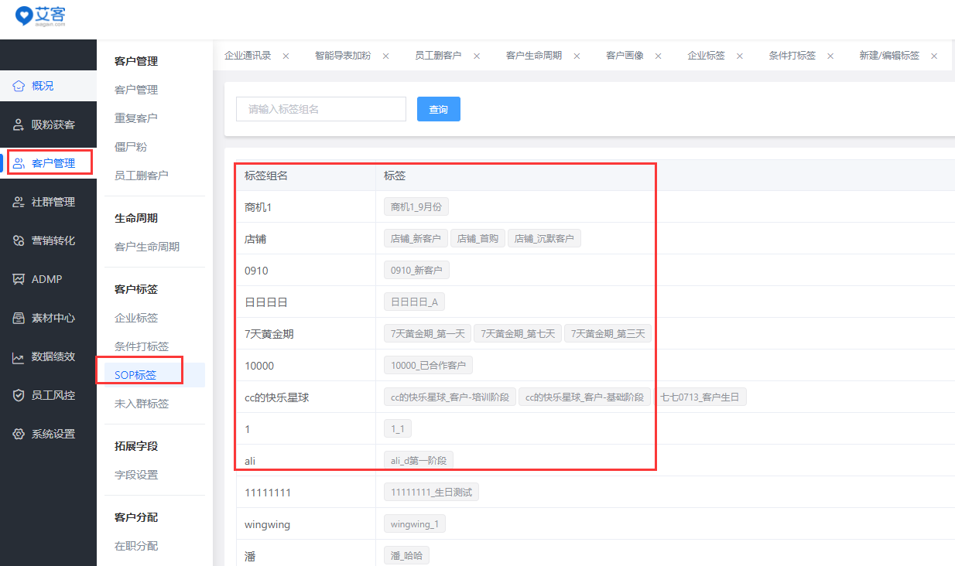The image size is (955, 566).
Task: Open 字段设置 under 拓展字段
Action: 136,475
